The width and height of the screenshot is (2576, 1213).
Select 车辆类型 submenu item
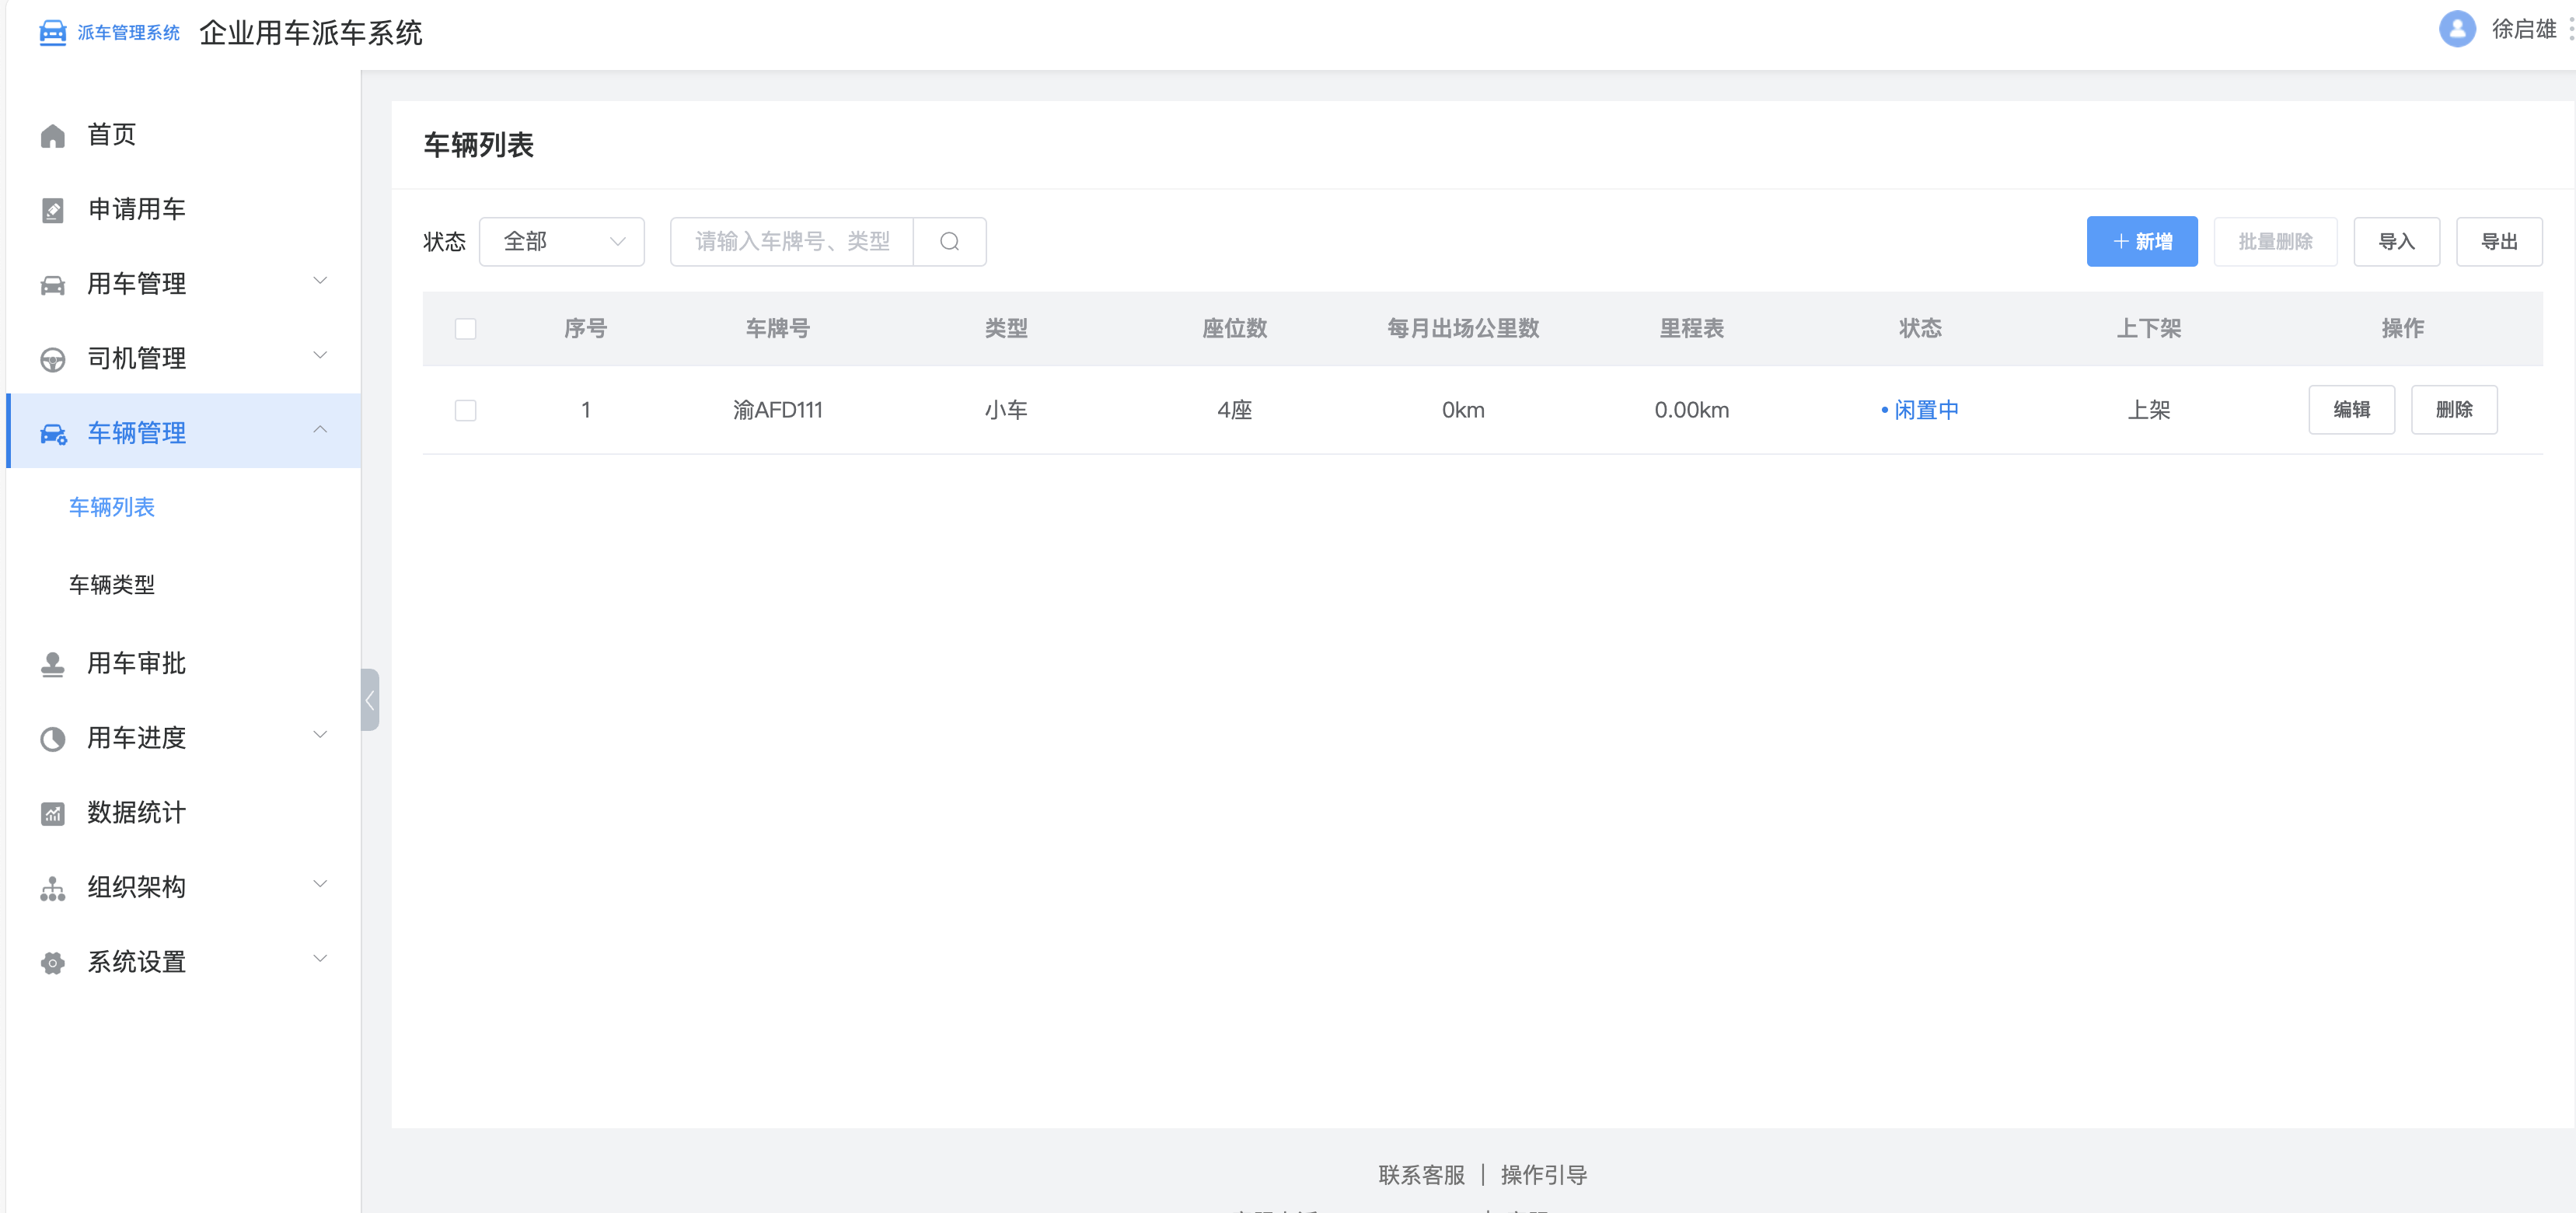pos(112,585)
